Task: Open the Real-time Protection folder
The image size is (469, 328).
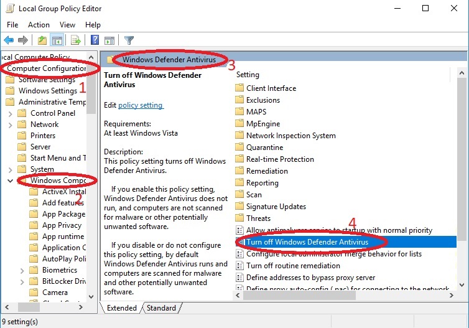Action: coord(280,159)
